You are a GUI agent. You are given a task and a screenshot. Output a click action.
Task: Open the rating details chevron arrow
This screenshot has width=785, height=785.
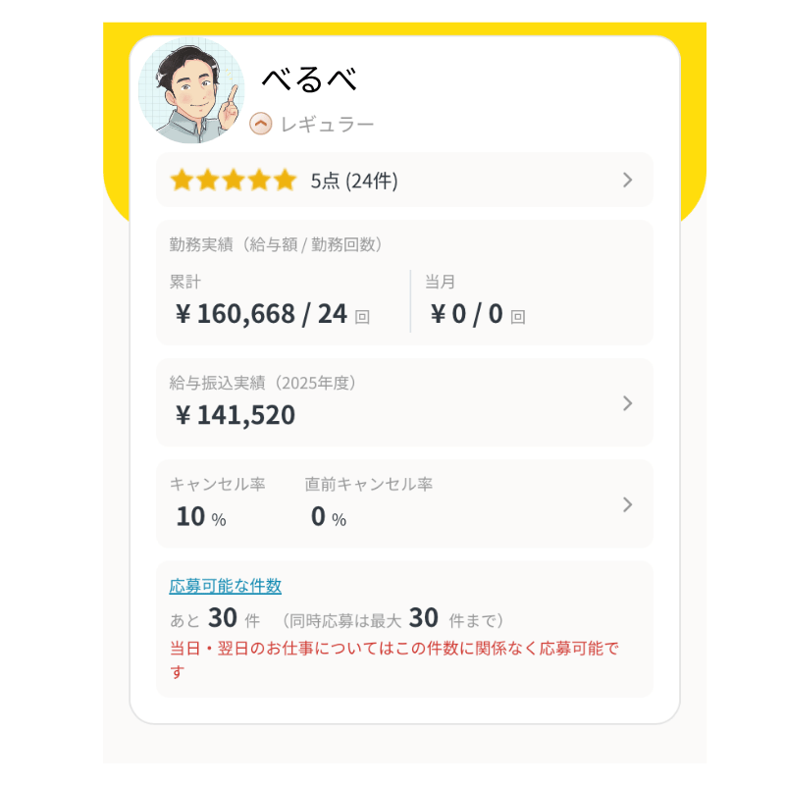(628, 180)
